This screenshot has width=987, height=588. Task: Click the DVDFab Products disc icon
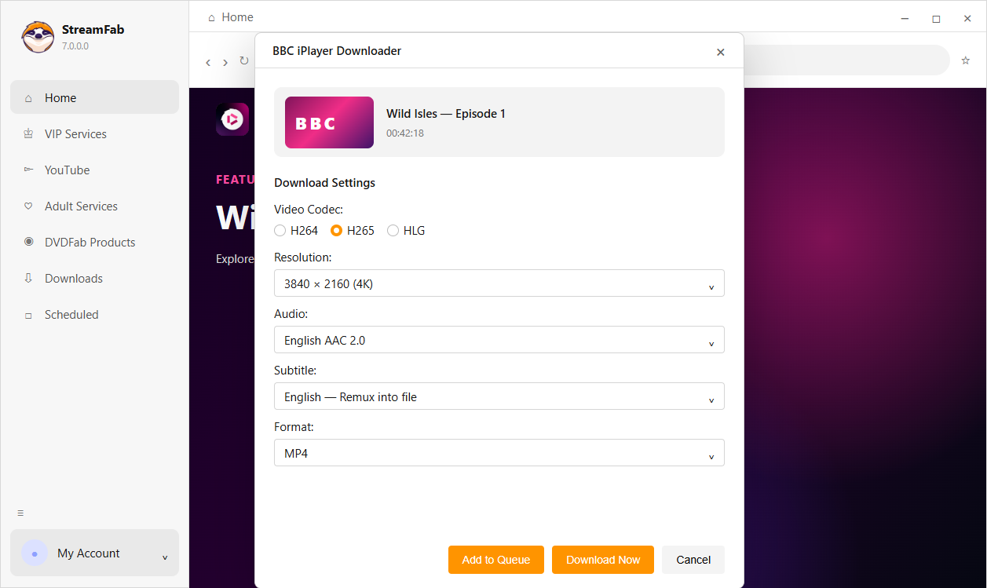click(x=29, y=243)
